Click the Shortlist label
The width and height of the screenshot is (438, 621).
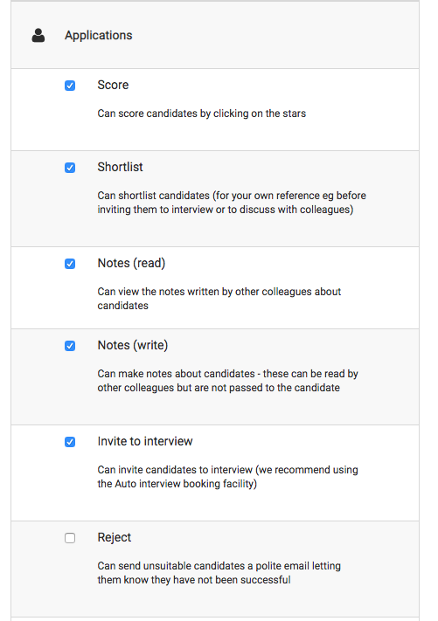pyautogui.click(x=120, y=167)
